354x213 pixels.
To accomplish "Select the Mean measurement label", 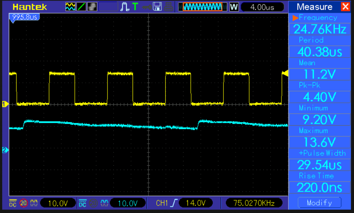I will (x=307, y=63).
